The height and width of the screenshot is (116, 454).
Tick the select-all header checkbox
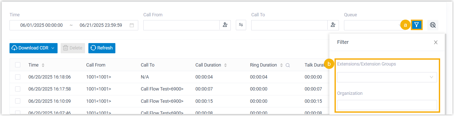pyautogui.click(x=18, y=65)
